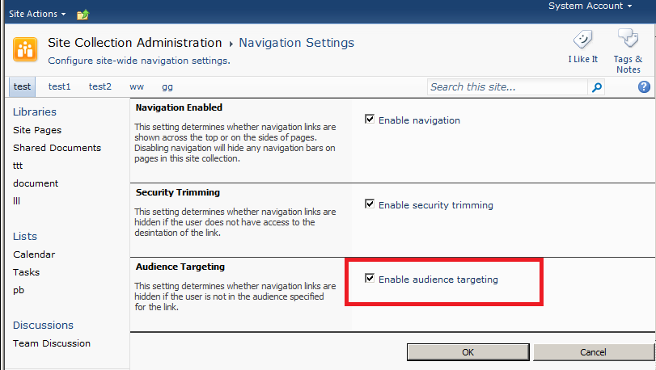This screenshot has height=370, width=656.
Task: Click the breadcrumb arrow before Navigation Settings
Action: (231, 44)
